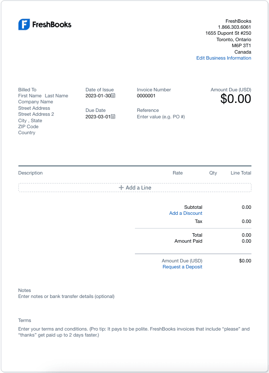Click the Company Name field

pos(36,102)
